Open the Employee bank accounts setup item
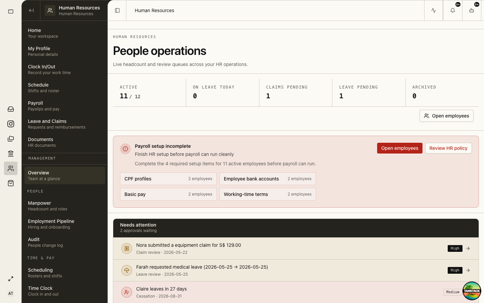Image resolution: width=484 pixels, height=303 pixels. click(x=268, y=179)
